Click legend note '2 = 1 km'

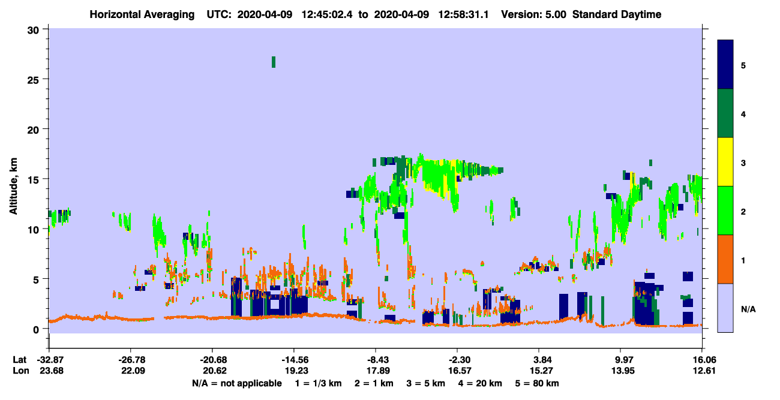click(x=374, y=383)
